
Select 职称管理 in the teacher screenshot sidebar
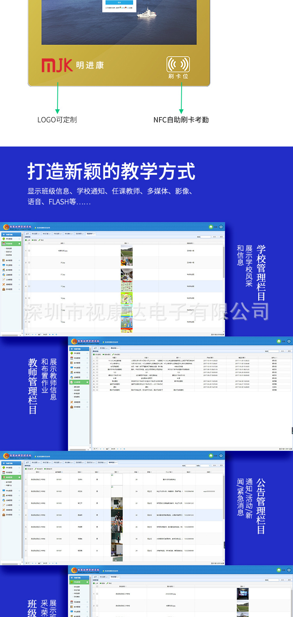(x=11, y=515)
